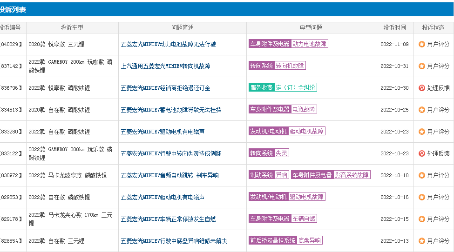The width and height of the screenshot is (454, 252).
Task: Click the 用户评分 star icon dated 2022-10-31
Action: tap(421, 66)
